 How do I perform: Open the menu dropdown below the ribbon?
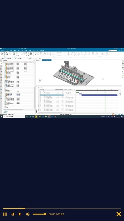[x=3, y=58]
